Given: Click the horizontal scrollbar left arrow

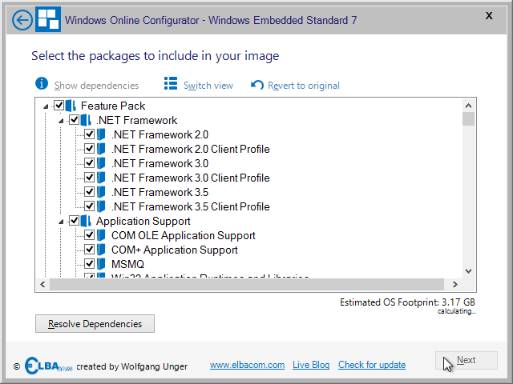Looking at the screenshot, I should 42,285.
